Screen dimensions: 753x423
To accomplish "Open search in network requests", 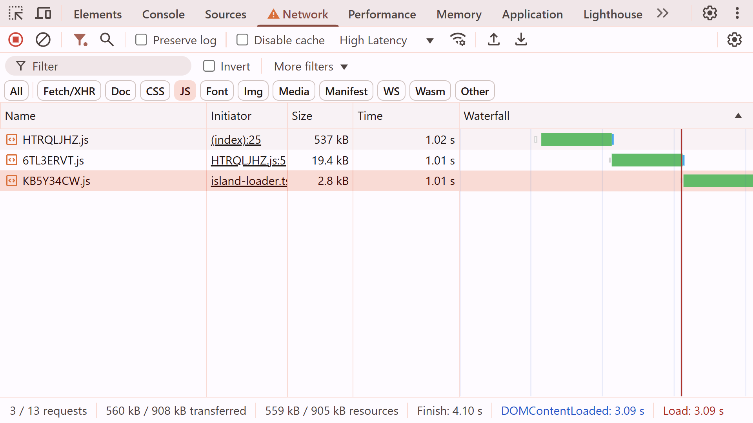I will pyautogui.click(x=106, y=40).
